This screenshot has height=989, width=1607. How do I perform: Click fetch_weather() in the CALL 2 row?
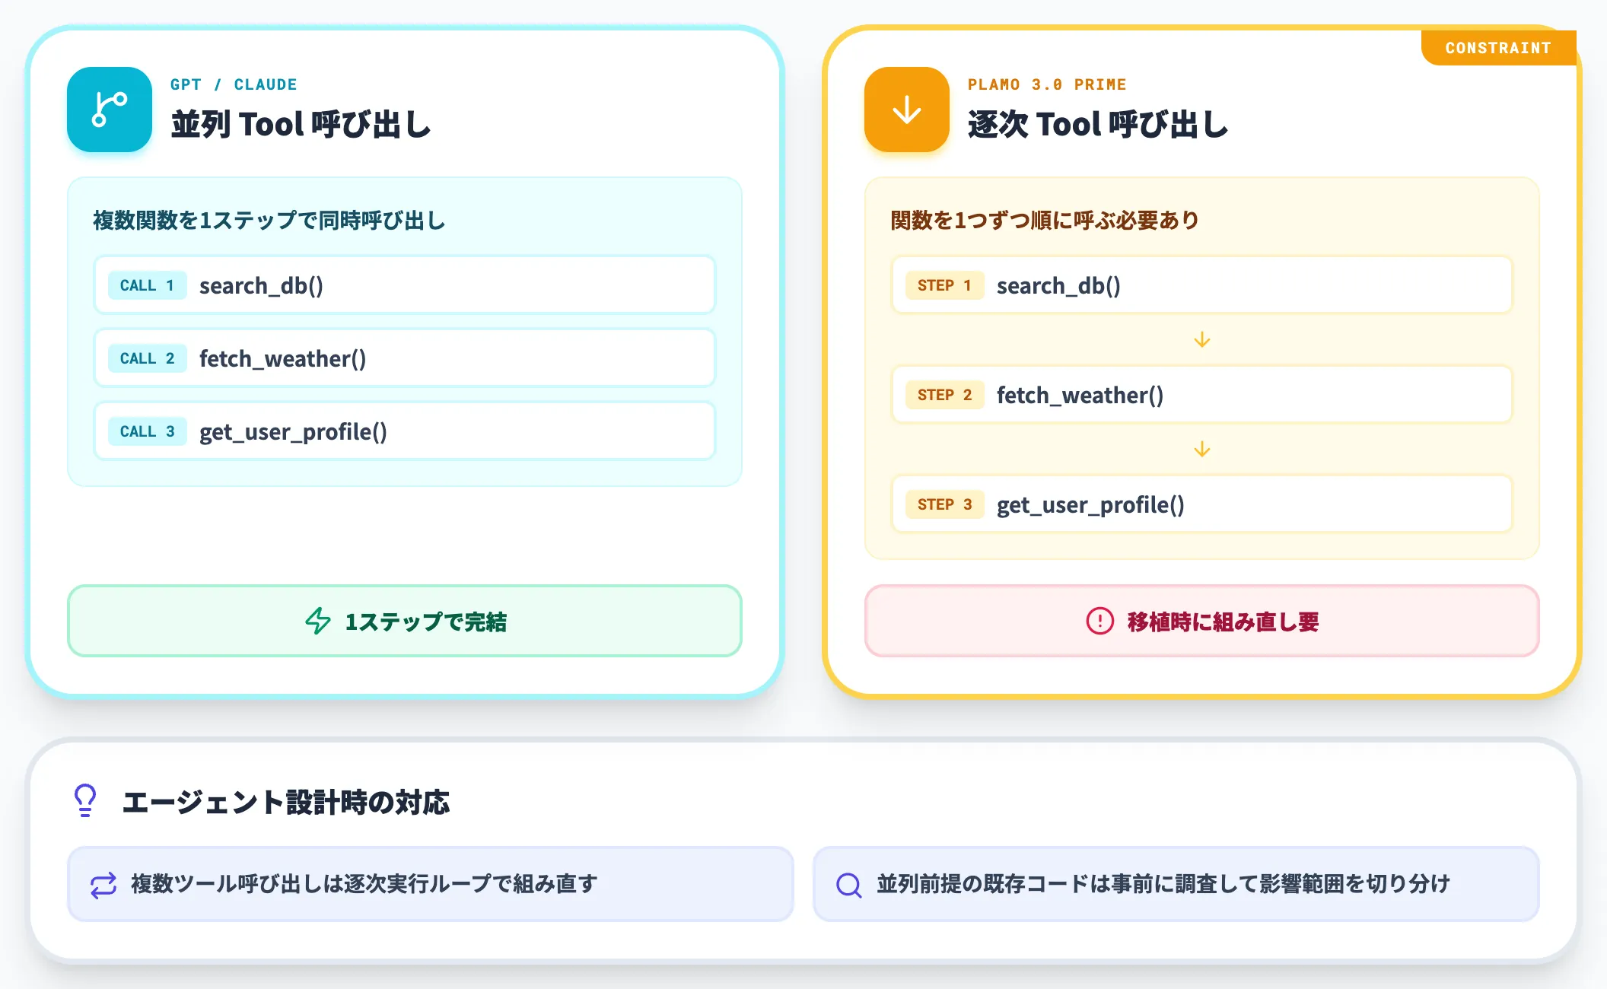coord(283,359)
